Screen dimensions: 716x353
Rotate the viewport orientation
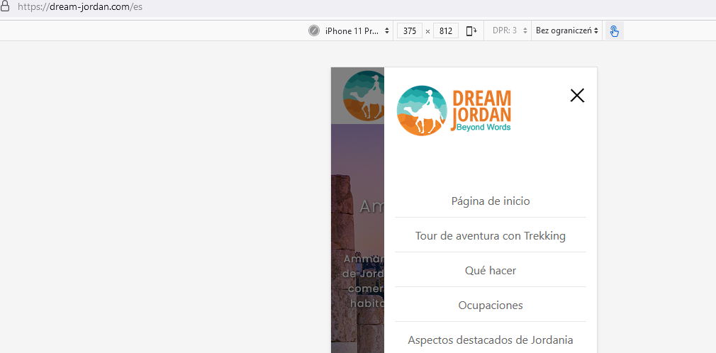[x=471, y=31]
